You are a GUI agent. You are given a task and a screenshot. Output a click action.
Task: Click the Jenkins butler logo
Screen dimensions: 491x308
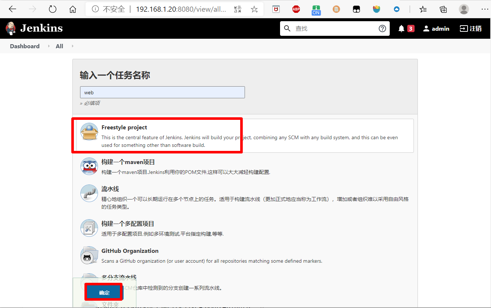11,28
